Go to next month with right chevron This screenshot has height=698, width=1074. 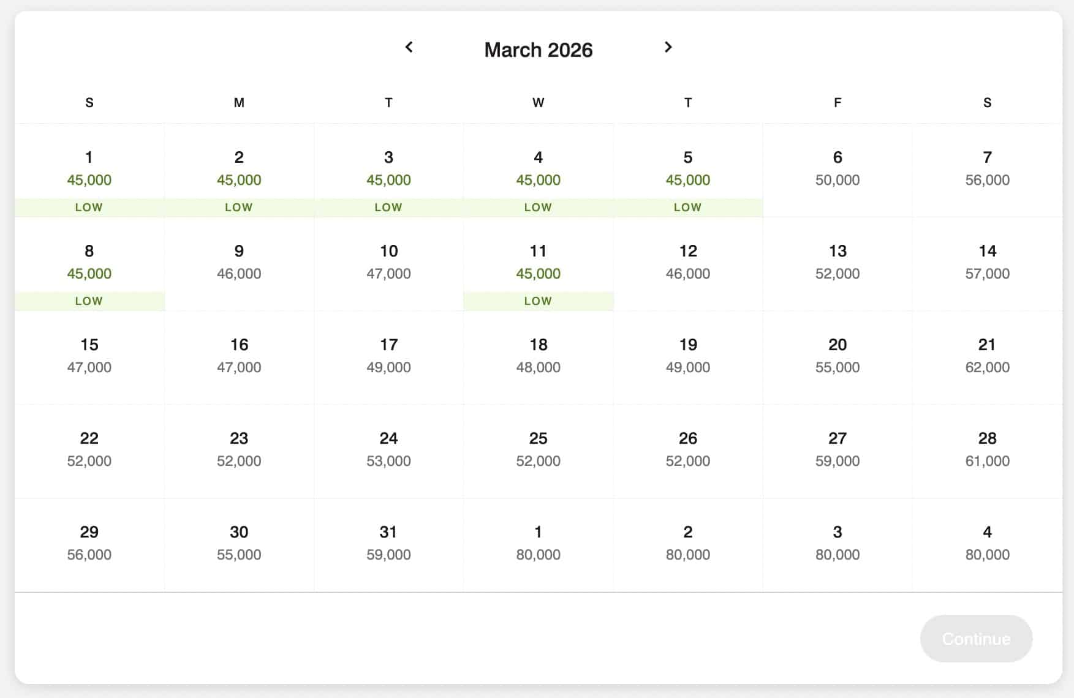click(668, 47)
